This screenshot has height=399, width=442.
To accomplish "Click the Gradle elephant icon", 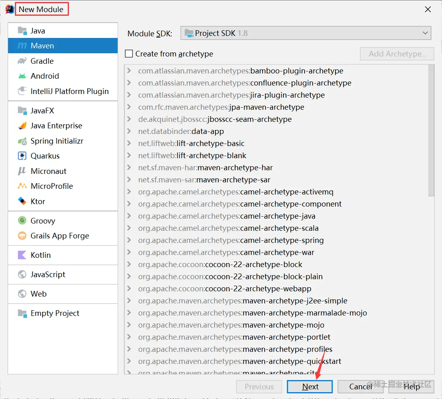I will pyautogui.click(x=22, y=61).
